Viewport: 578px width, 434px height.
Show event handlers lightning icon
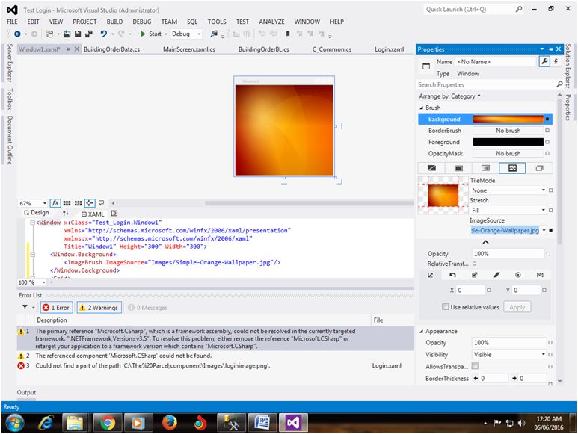556,61
